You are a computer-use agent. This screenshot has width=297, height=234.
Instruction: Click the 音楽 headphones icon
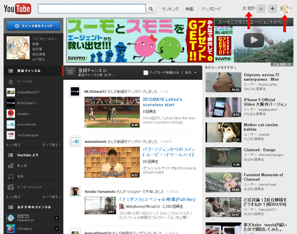[x=11, y=177]
